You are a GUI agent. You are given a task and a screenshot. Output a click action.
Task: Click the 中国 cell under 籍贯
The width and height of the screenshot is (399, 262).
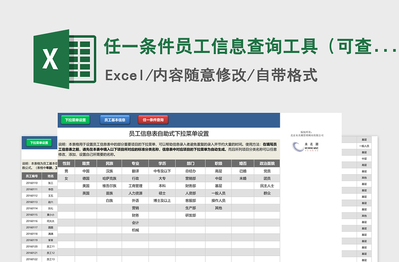(x=86, y=171)
